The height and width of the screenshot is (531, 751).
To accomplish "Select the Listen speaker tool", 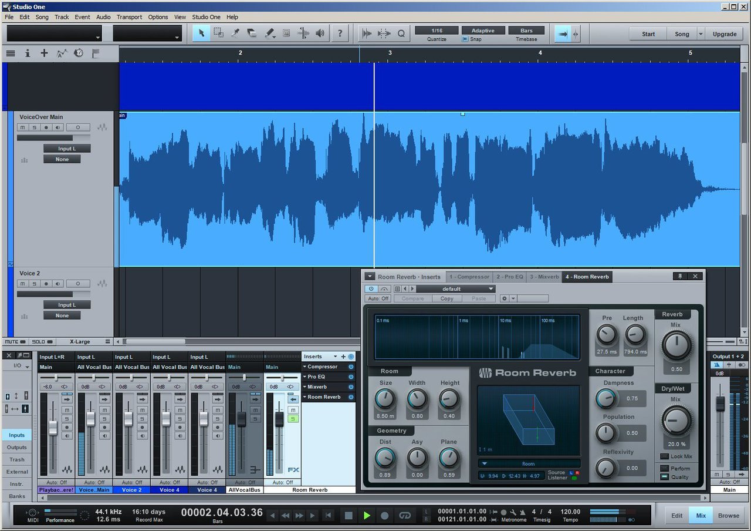I will tap(320, 33).
